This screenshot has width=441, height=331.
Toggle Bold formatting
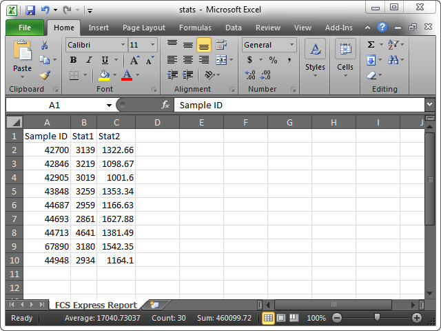[x=72, y=60]
